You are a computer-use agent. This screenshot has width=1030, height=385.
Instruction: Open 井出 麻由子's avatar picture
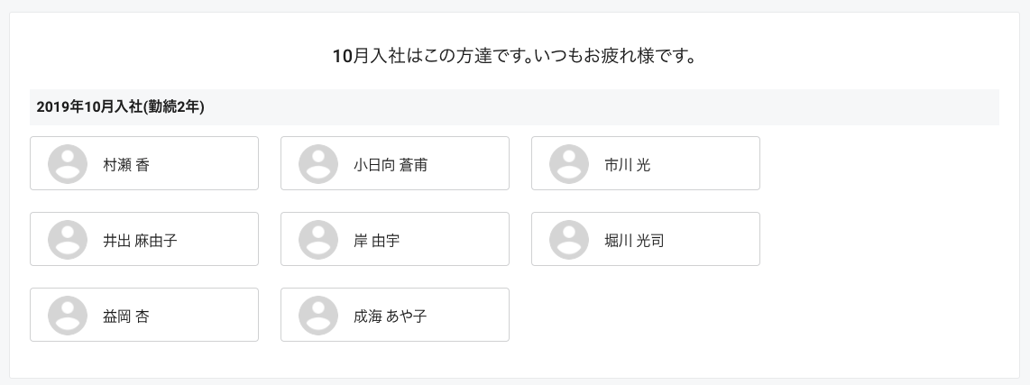pyautogui.click(x=68, y=240)
